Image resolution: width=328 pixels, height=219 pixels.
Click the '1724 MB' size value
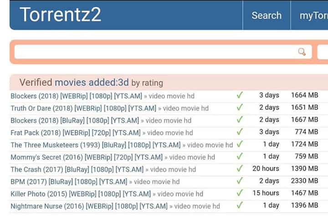coord(305,144)
